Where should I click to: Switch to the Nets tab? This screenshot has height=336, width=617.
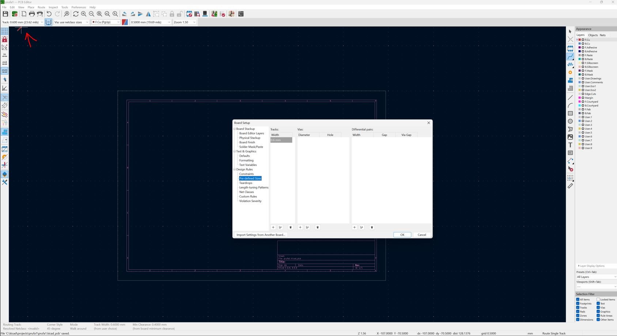click(603, 35)
